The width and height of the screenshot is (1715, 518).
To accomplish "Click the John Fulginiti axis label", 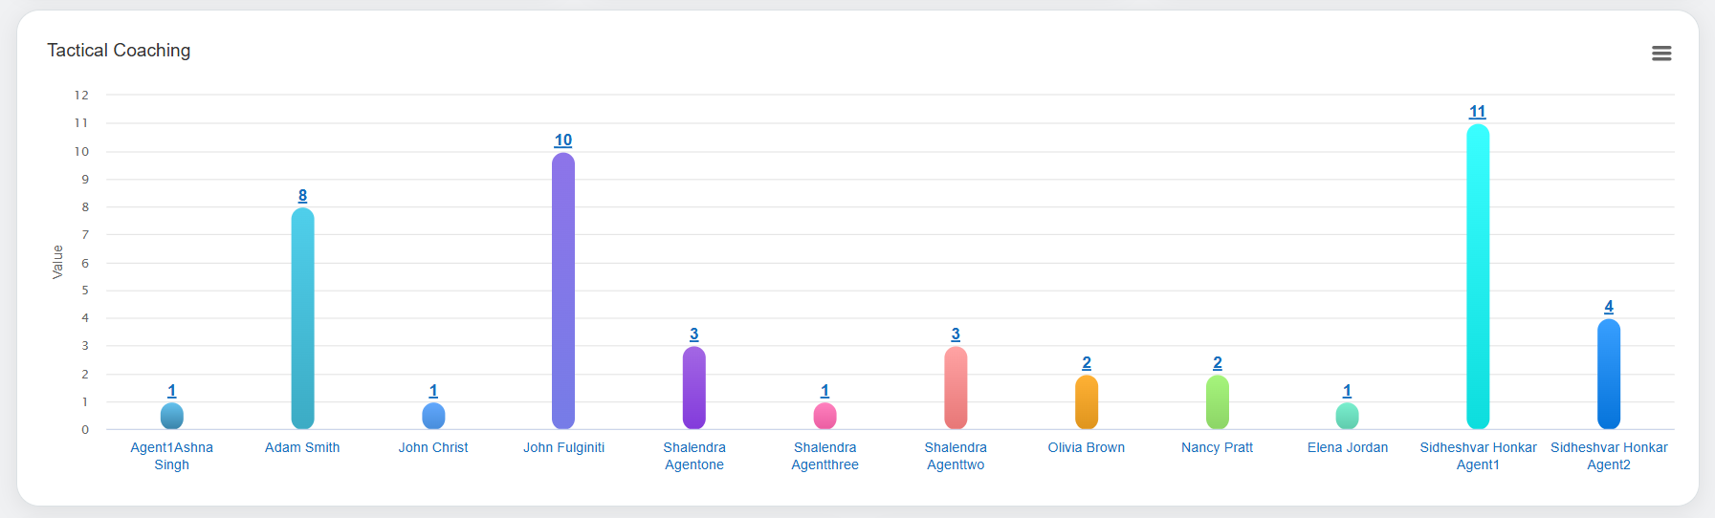I will [563, 447].
